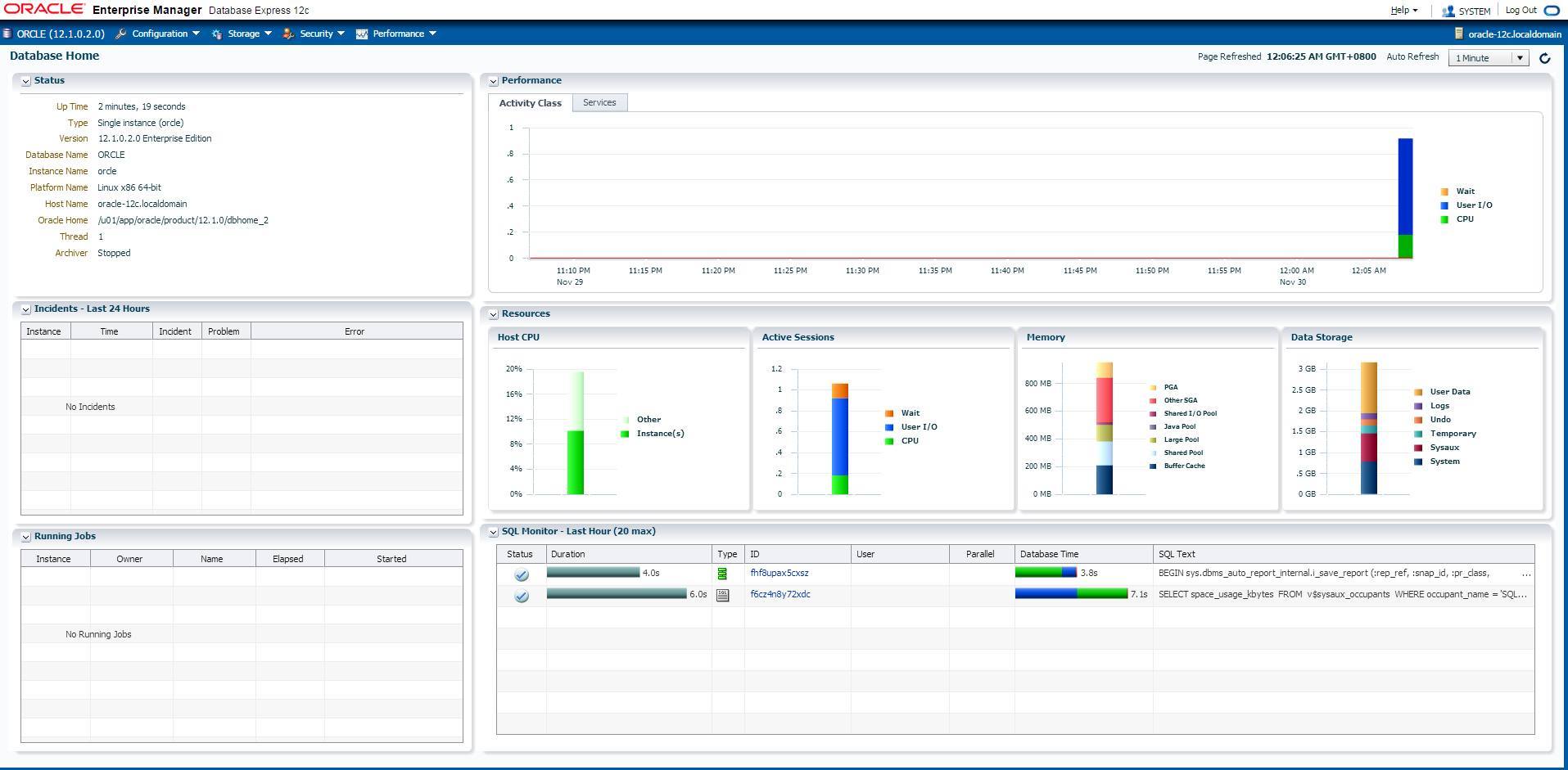Viewport: 1568px width, 770px height.
Task: Click ORCLE (12.1.0.2.0) database link
Action: coord(61,34)
